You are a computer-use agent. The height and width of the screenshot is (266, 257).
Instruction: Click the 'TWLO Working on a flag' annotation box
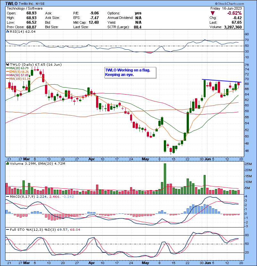(x=130, y=73)
